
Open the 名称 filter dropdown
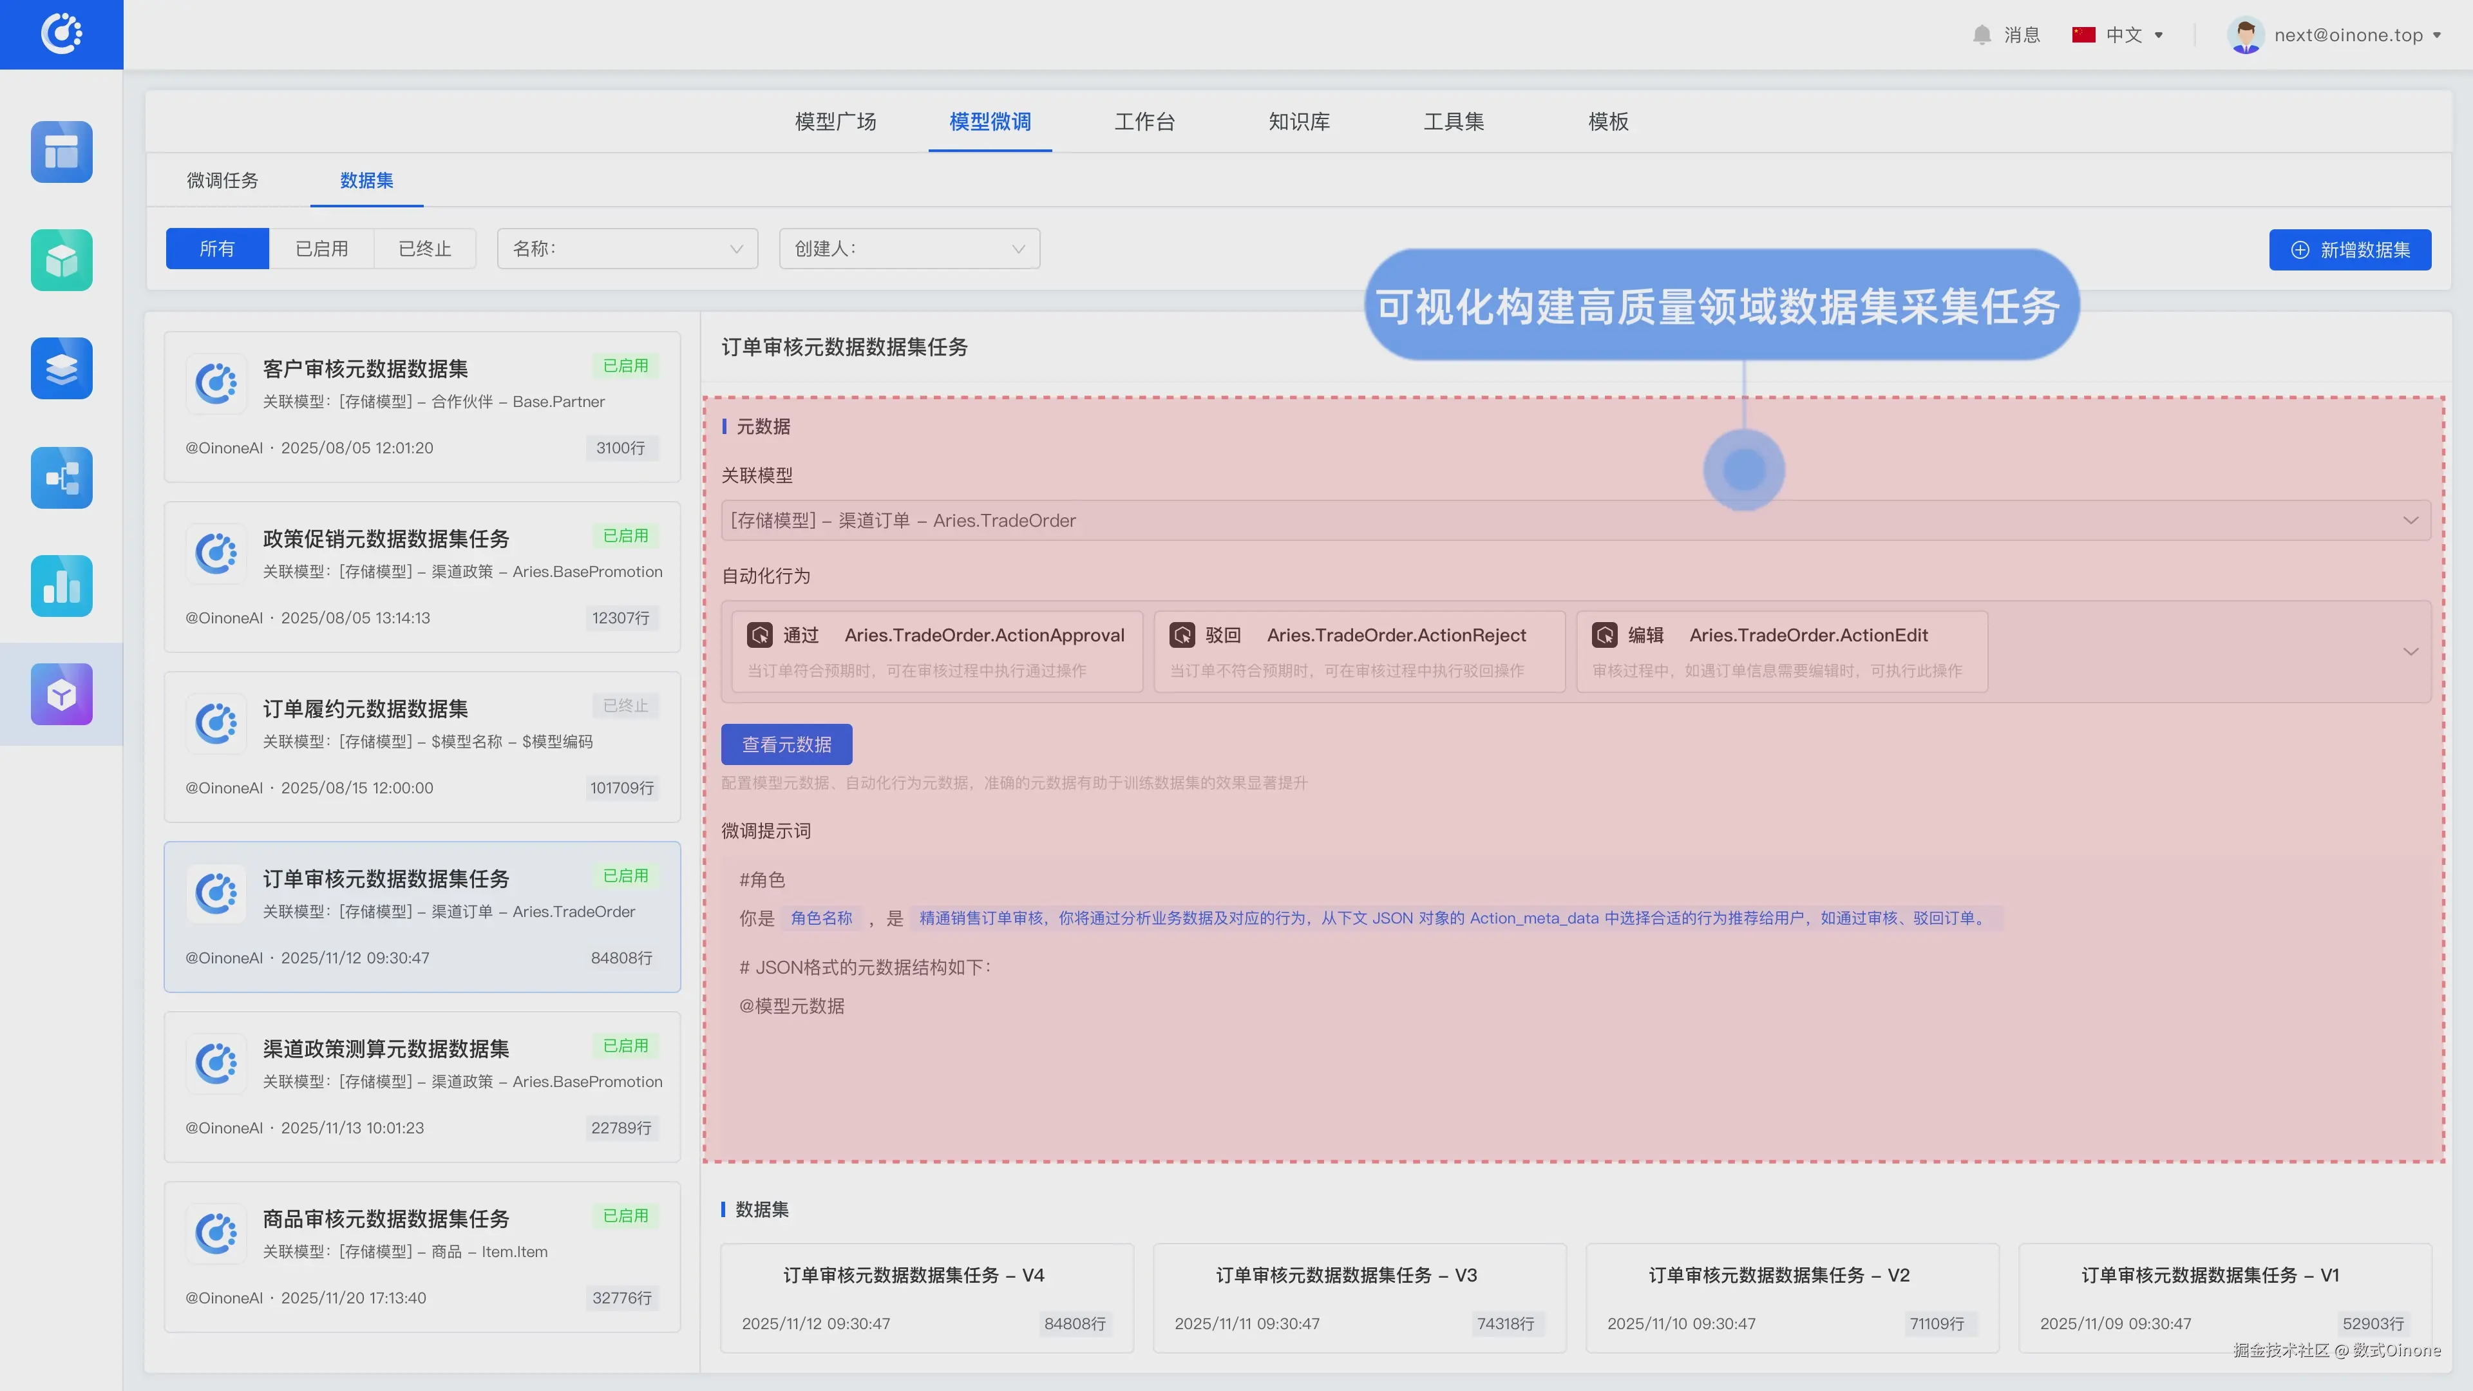[x=627, y=249]
